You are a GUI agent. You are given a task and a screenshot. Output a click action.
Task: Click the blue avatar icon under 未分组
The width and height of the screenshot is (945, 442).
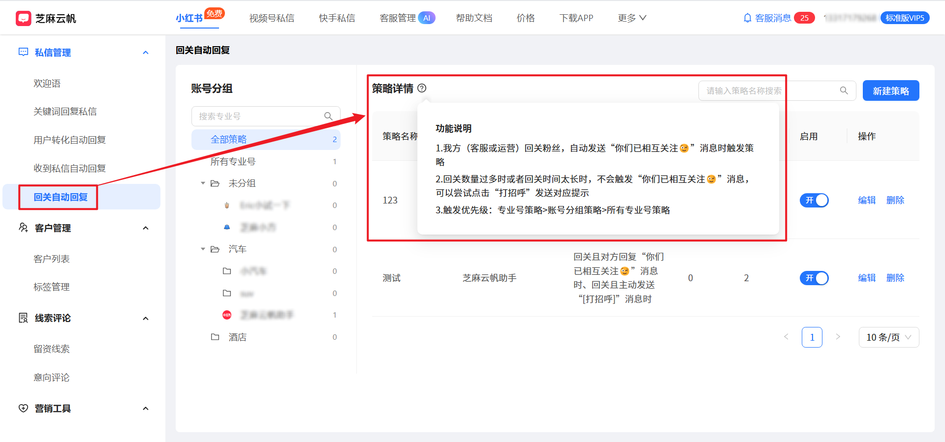coord(227,227)
